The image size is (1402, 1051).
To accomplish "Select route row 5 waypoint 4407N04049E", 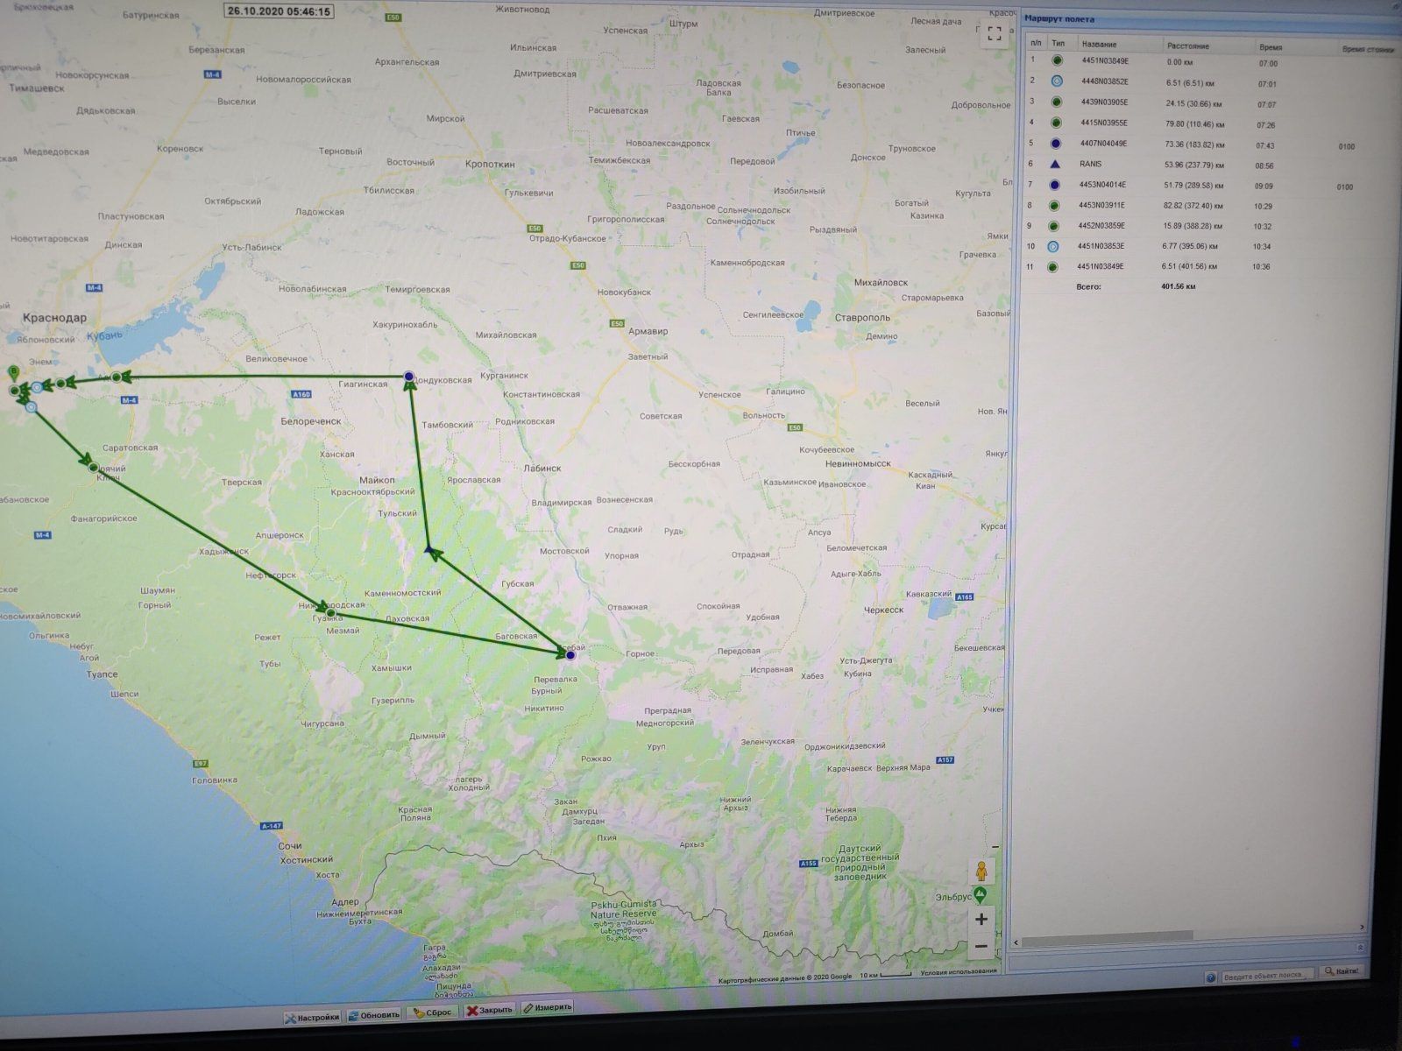I will [1104, 144].
